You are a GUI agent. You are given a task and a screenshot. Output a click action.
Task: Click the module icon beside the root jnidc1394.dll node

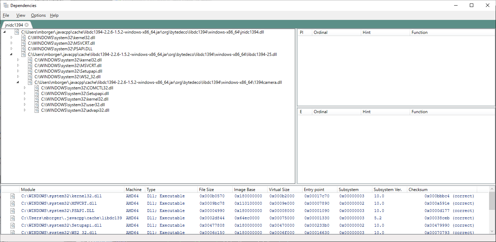(16, 32)
